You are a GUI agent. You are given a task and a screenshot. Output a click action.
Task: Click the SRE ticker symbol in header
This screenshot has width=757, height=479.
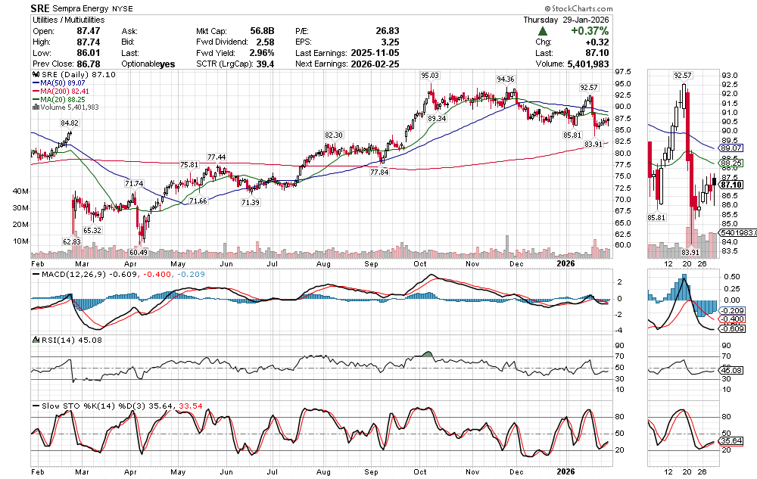coord(41,8)
